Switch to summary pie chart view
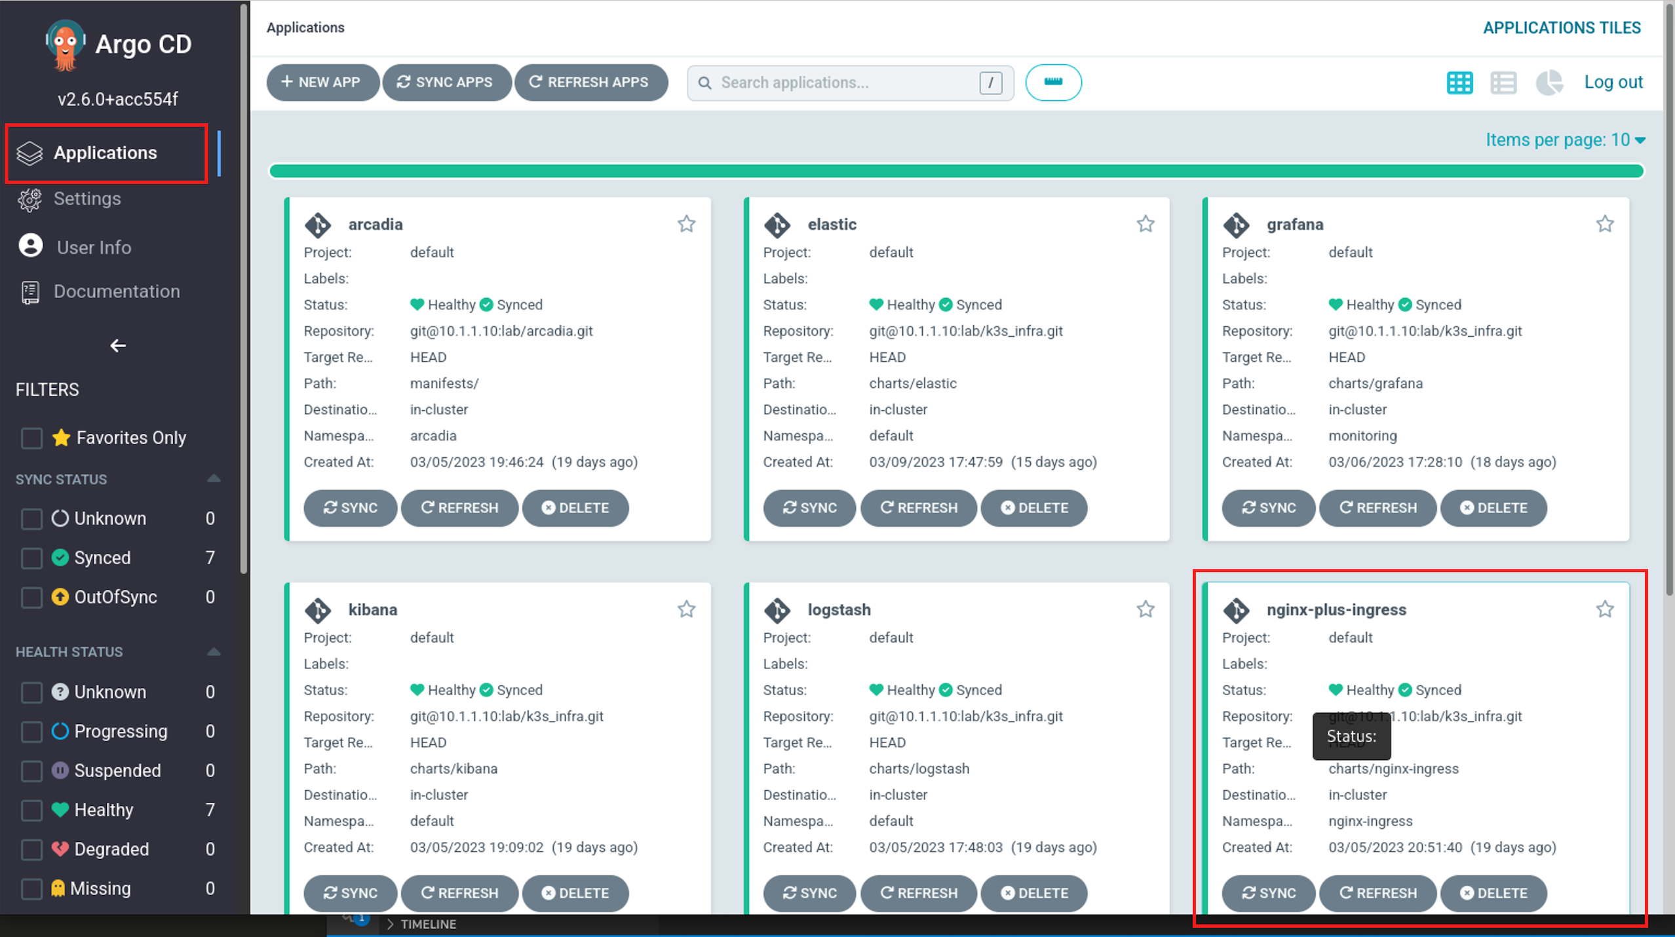The height and width of the screenshot is (937, 1675). coord(1549,83)
